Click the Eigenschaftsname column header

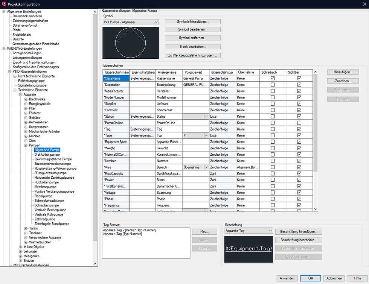pos(116,72)
